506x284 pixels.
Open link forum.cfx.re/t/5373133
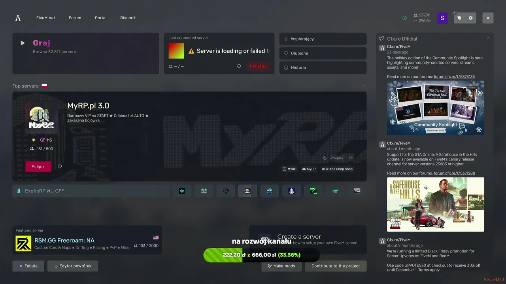click(454, 77)
